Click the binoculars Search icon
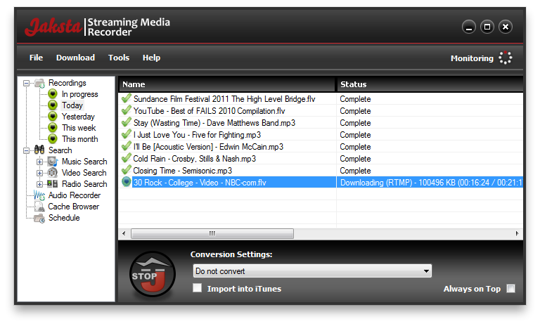 pyautogui.click(x=39, y=150)
